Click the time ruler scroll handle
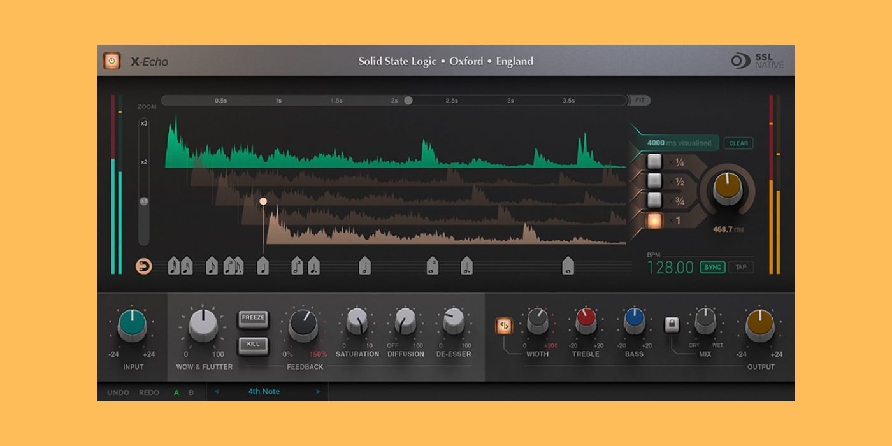 pos(408,101)
